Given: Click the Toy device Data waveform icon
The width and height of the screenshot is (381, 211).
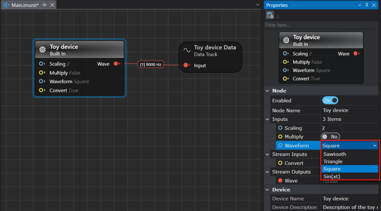Looking at the screenshot, I should click(187, 50).
